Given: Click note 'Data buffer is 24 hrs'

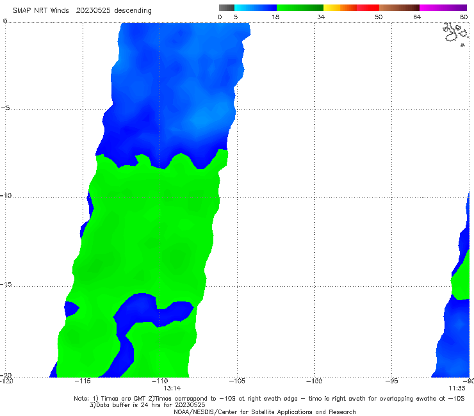Looking at the screenshot, I should click(147, 405).
